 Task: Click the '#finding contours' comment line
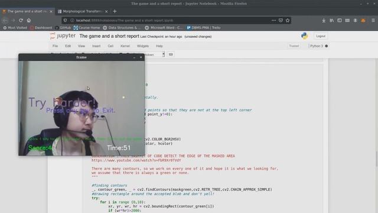(x=109, y=185)
